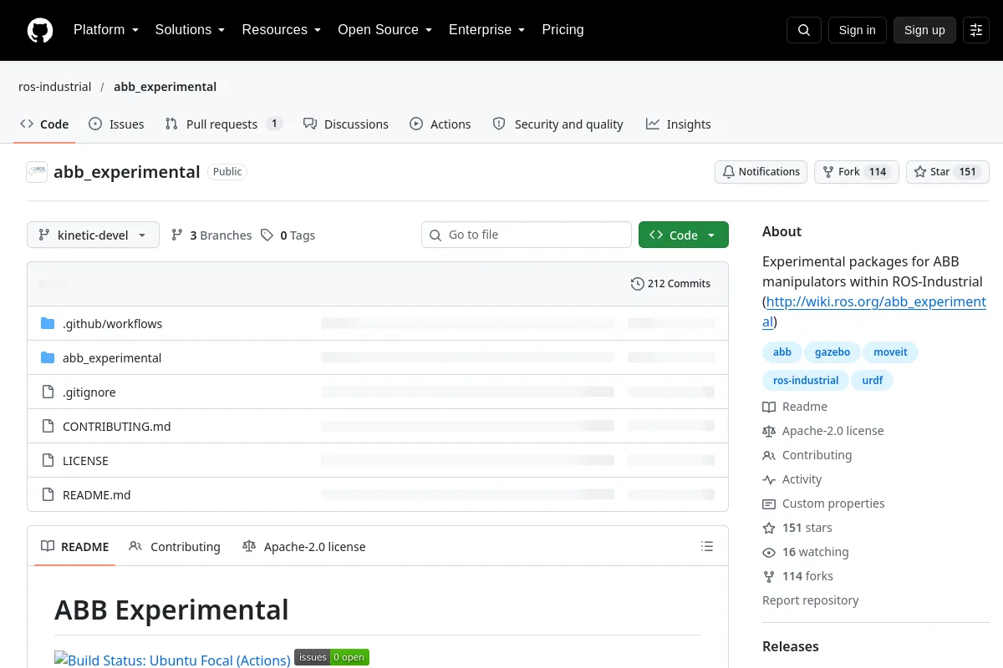Select the README tab
The width and height of the screenshot is (1003, 668).
75,547
